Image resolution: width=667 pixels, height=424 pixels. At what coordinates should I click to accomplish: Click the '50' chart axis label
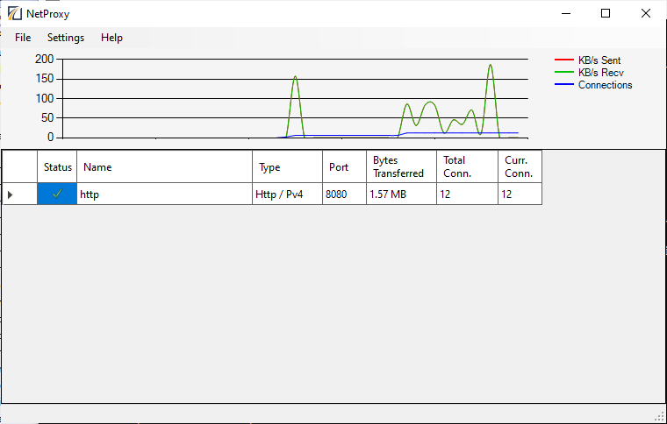[47, 117]
